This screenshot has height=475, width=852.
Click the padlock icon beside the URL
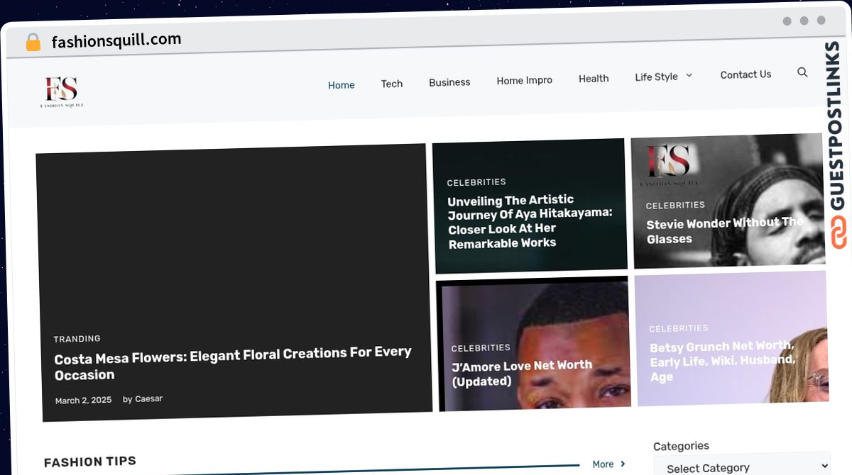(33, 43)
